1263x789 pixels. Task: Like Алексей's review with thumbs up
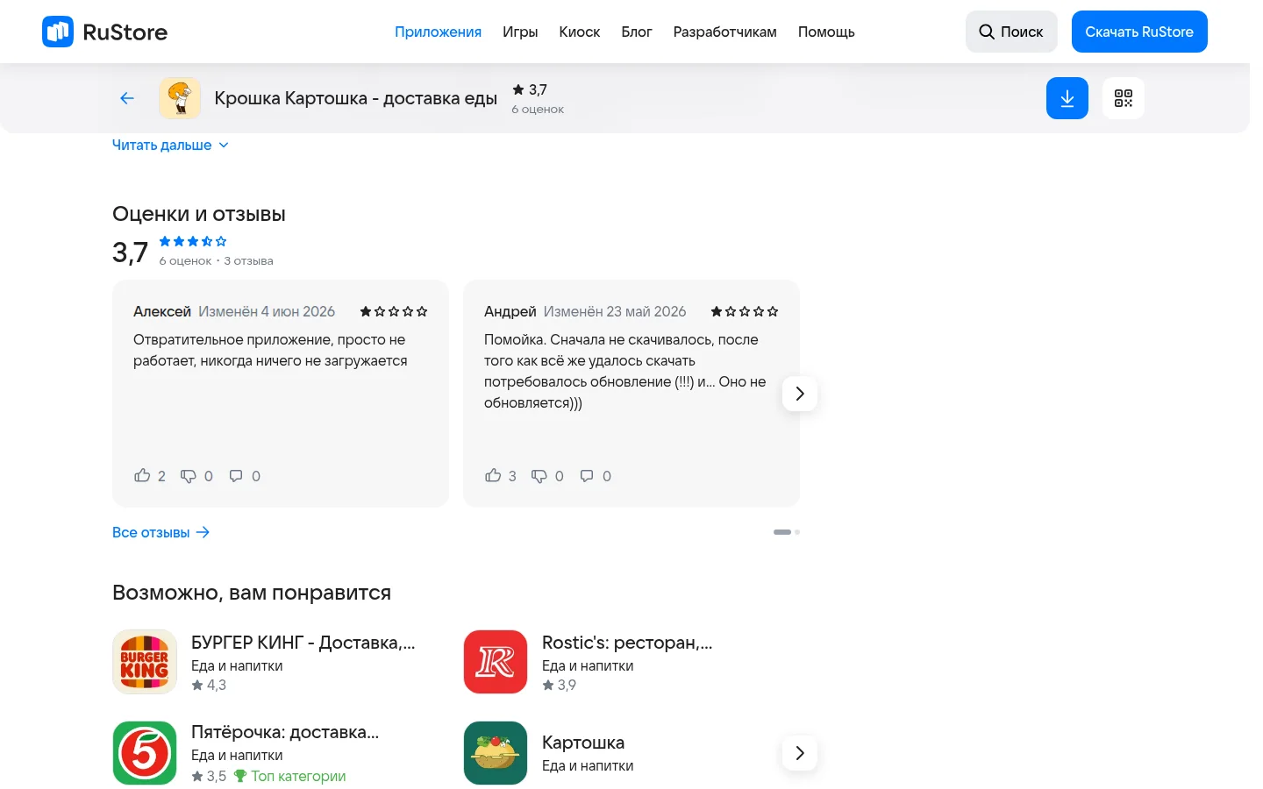pyautogui.click(x=142, y=475)
